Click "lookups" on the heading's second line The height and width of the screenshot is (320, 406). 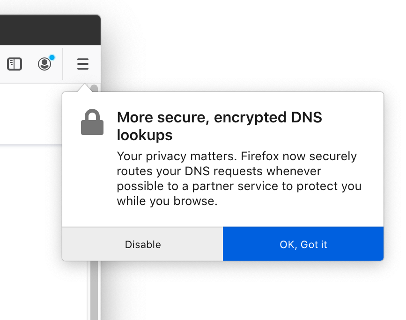pos(145,135)
